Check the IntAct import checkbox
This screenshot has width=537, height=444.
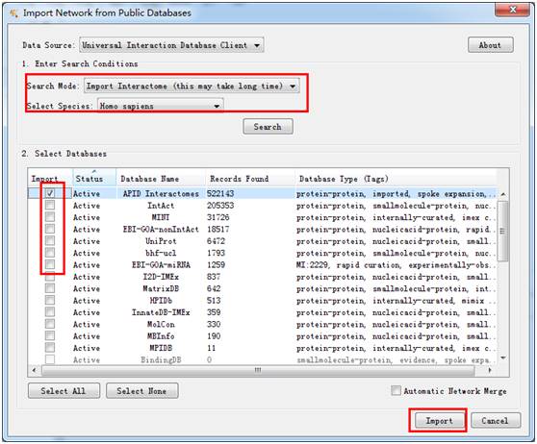[50, 206]
